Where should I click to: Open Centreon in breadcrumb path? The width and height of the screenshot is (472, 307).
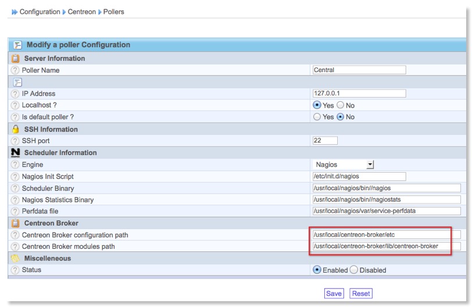(x=81, y=12)
